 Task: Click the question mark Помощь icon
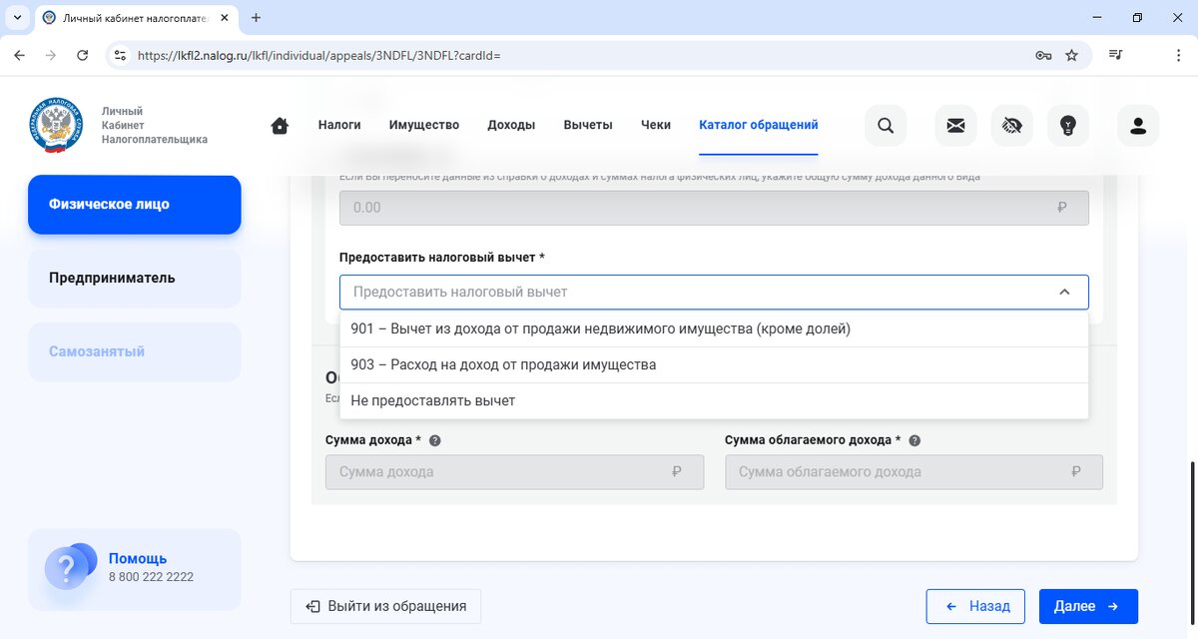click(x=70, y=567)
